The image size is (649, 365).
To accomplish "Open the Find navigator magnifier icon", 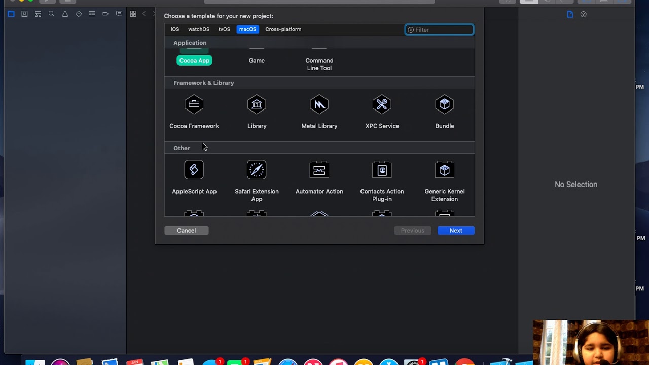I will coord(51,14).
